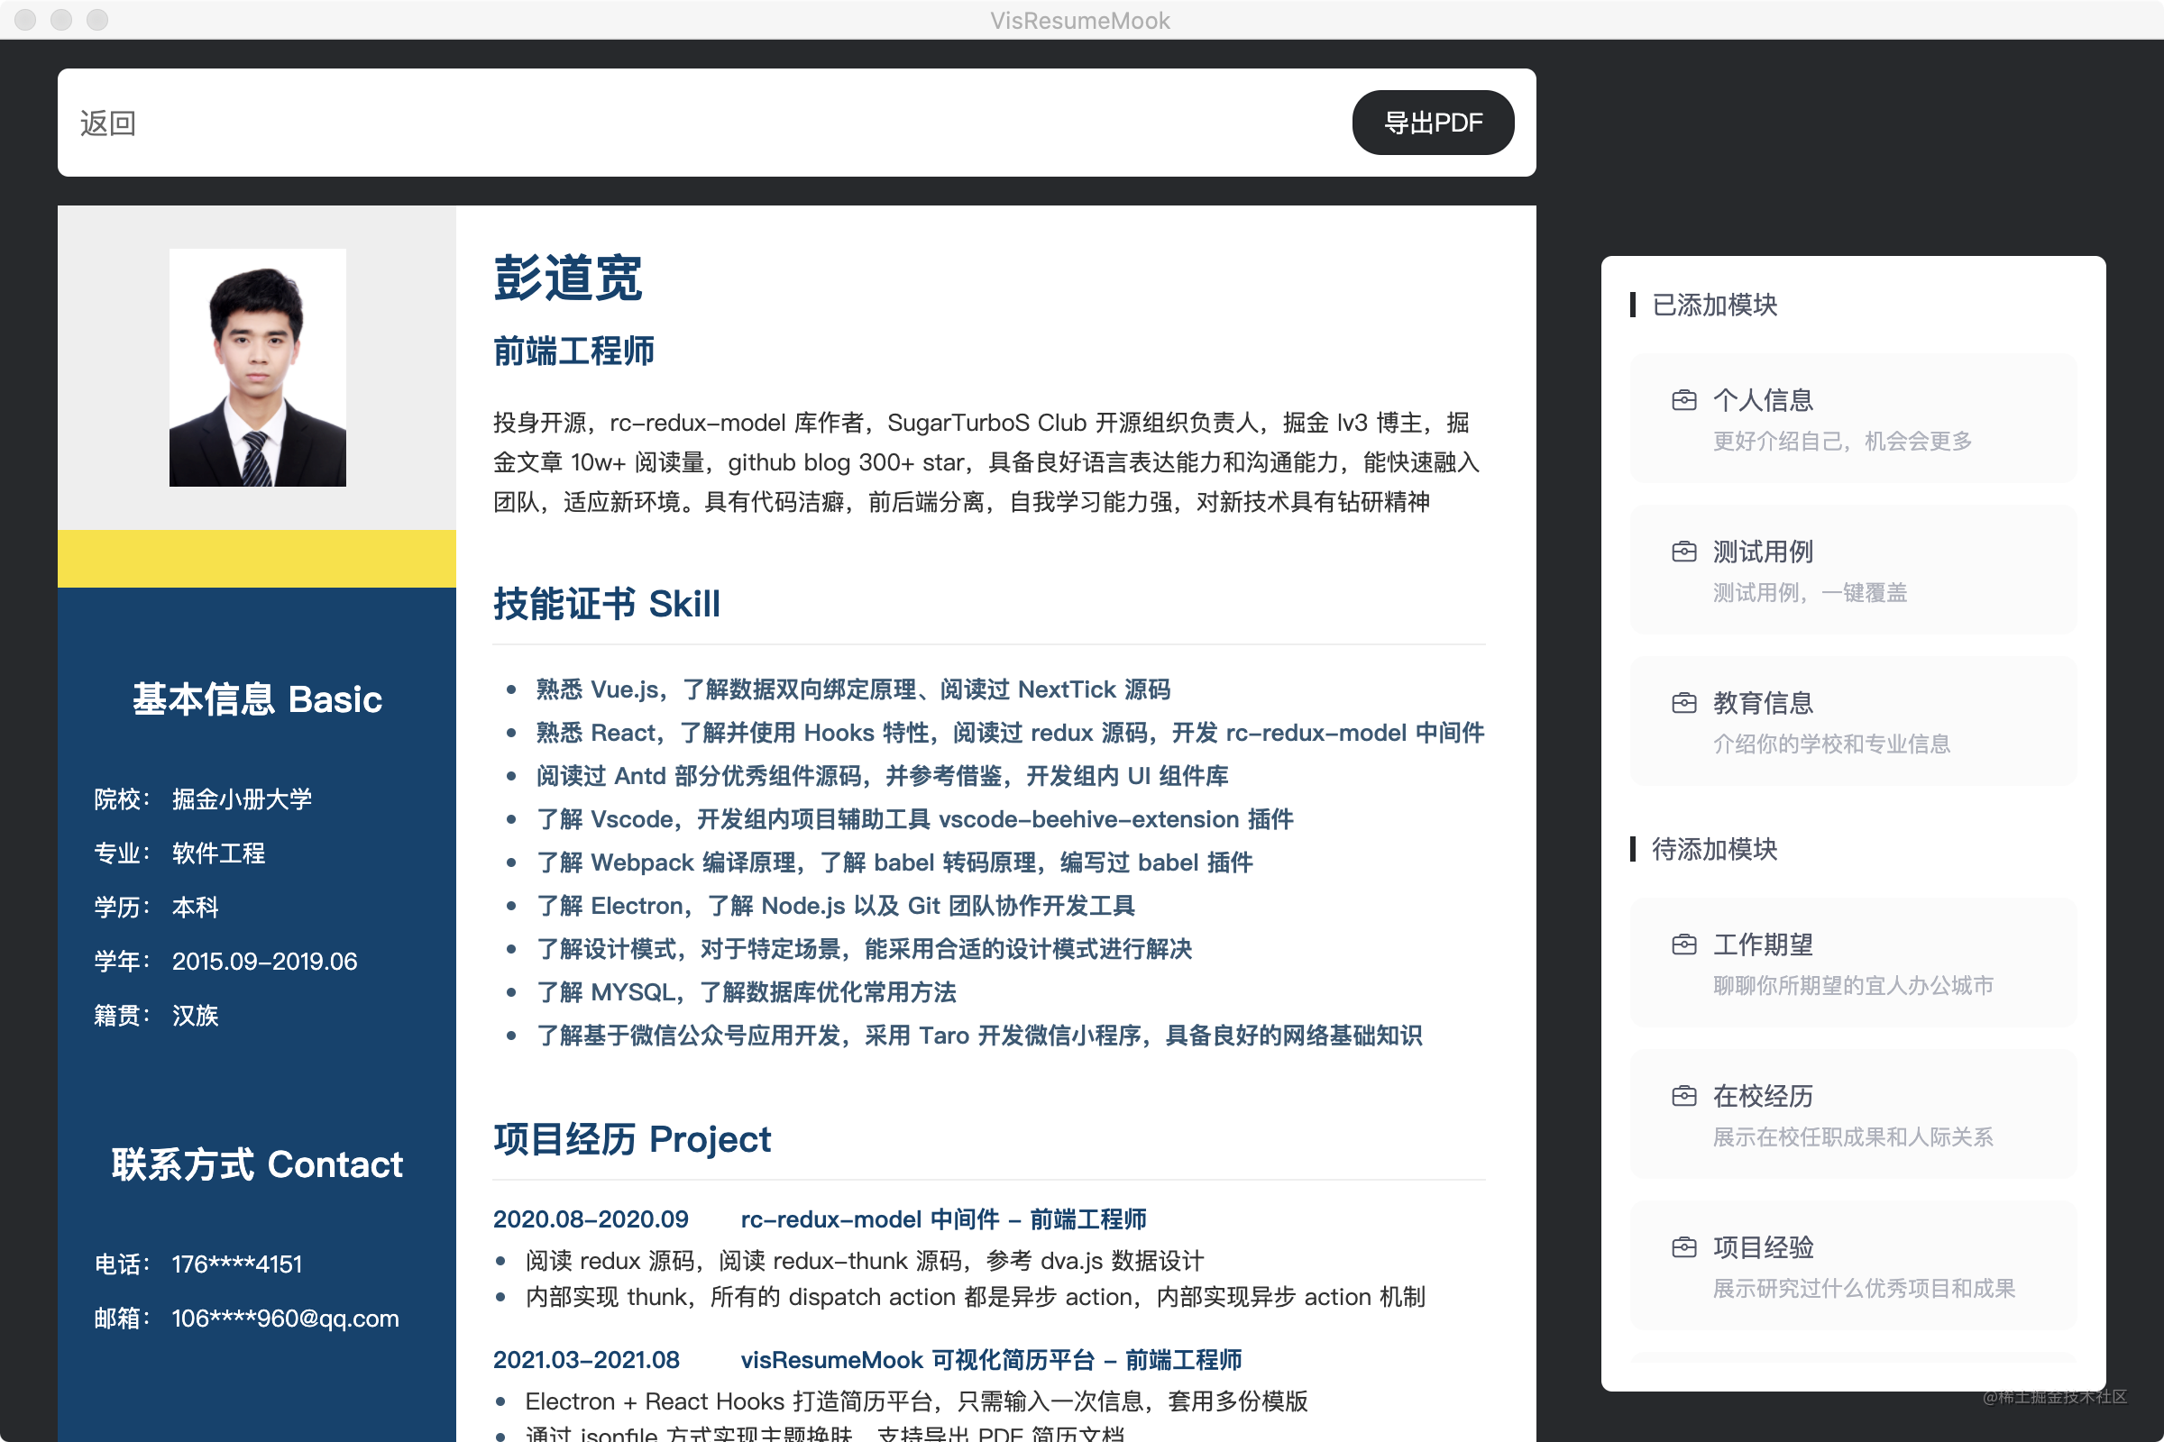Screen dimensions: 2164x1442
Task: Click the 返回 back link
Action: 107,123
